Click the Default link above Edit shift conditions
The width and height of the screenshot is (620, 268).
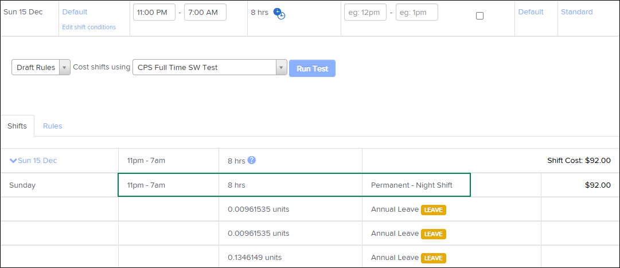pyautogui.click(x=75, y=12)
